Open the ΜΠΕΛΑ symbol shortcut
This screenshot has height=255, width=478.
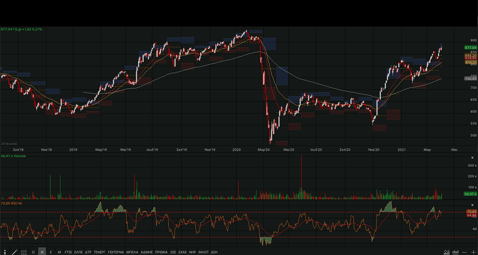tap(132, 252)
